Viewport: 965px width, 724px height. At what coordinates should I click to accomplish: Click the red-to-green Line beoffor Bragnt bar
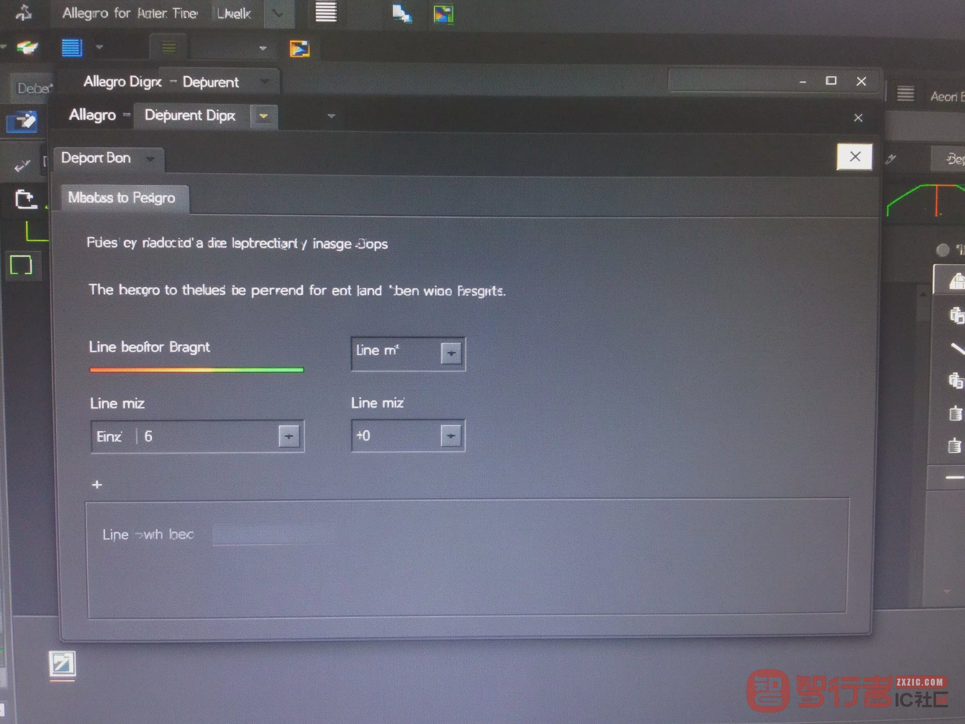click(196, 370)
